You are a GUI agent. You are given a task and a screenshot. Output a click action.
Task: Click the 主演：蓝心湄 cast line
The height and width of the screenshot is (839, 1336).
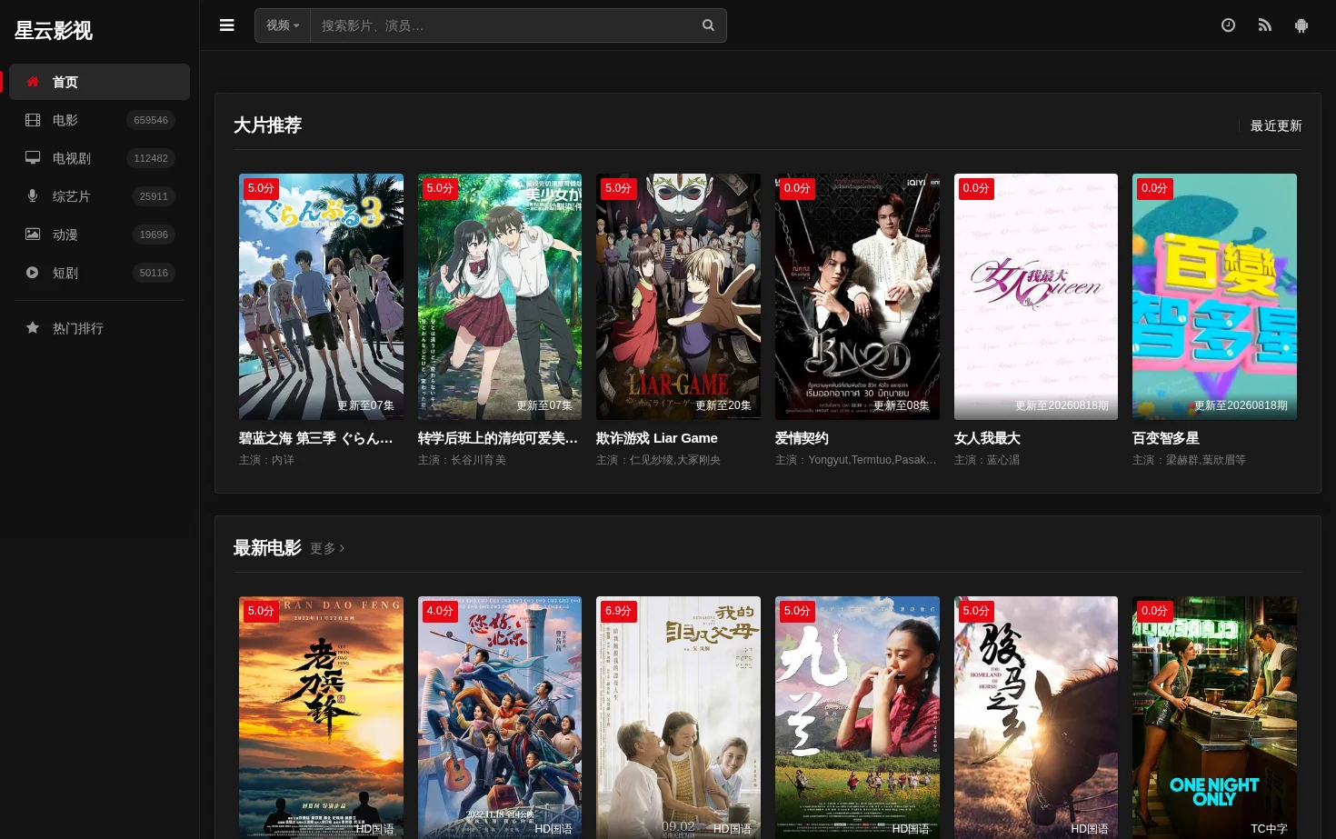tap(987, 460)
